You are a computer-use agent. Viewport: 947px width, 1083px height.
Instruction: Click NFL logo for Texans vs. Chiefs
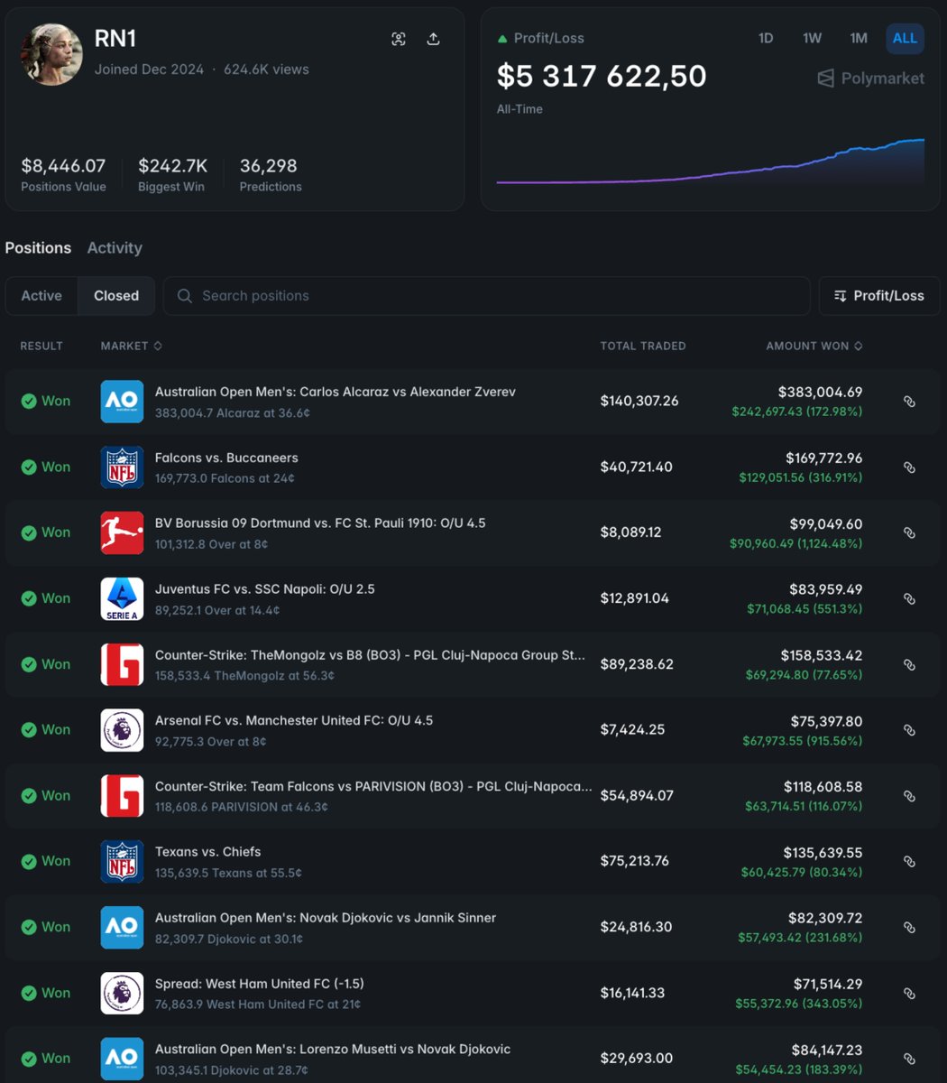122,861
